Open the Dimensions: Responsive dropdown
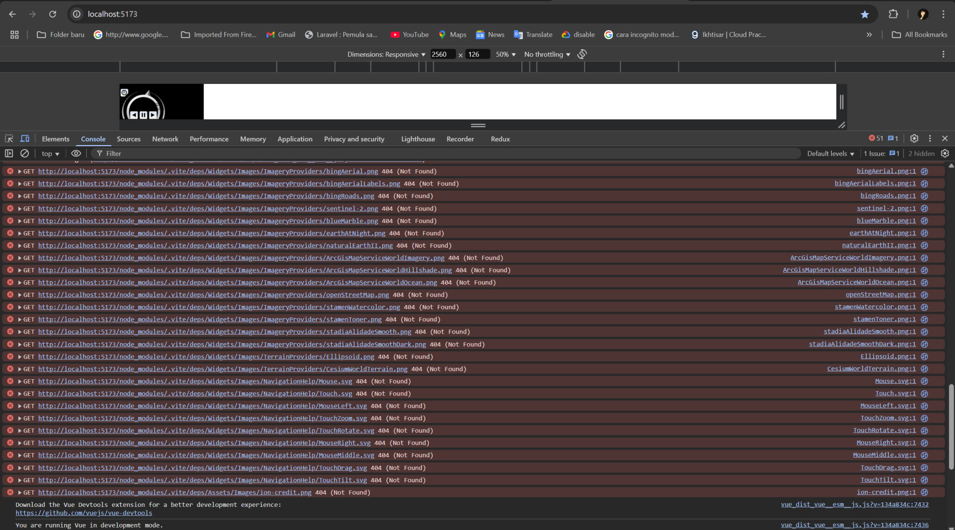Image resolution: width=955 pixels, height=530 pixels. tap(386, 54)
